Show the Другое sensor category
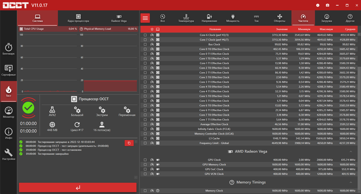 click(350, 18)
